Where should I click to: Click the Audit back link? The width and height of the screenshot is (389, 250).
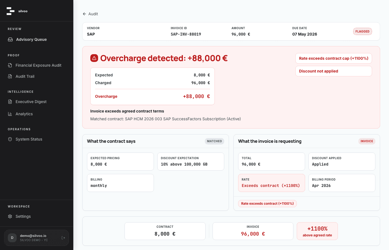pos(90,14)
